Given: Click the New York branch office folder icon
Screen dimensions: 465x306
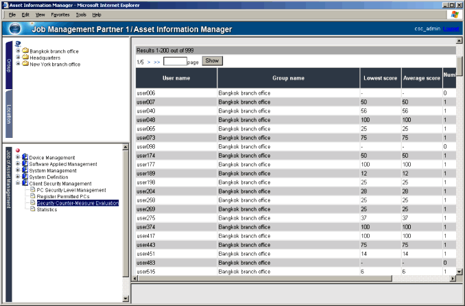Looking at the screenshot, I should tap(25, 64).
